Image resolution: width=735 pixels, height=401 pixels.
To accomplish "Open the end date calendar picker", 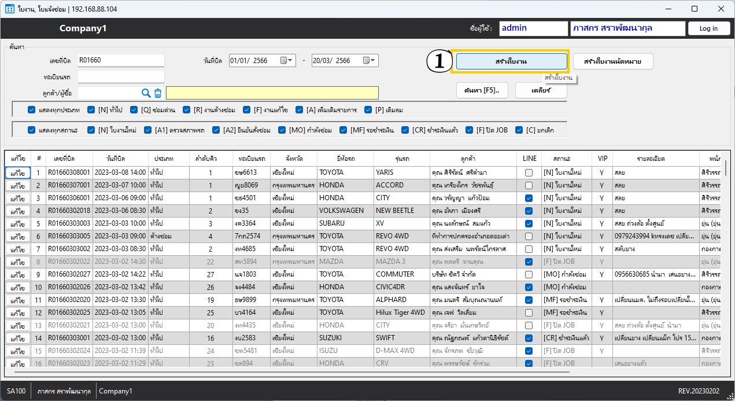I will 367,60.
